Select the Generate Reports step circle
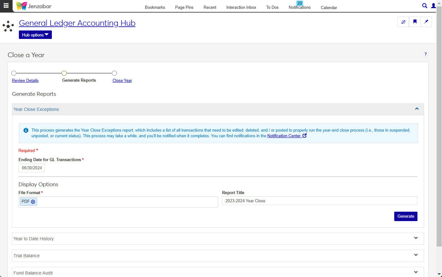 click(x=64, y=73)
